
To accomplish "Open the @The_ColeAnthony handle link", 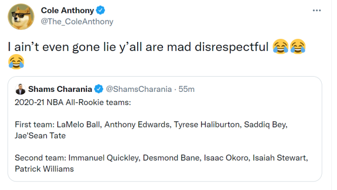I will tap(77, 22).
